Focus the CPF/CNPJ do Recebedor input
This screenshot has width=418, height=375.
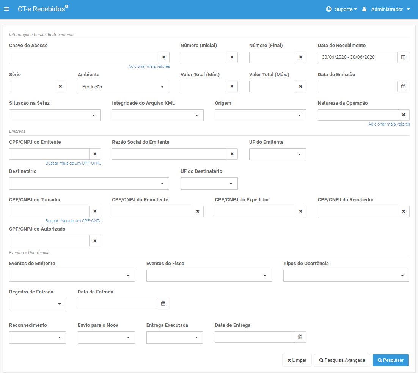[x=358, y=212]
